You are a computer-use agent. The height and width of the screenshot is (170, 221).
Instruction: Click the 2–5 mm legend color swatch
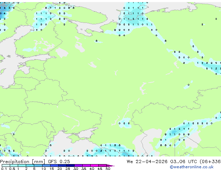[x=30, y=165]
